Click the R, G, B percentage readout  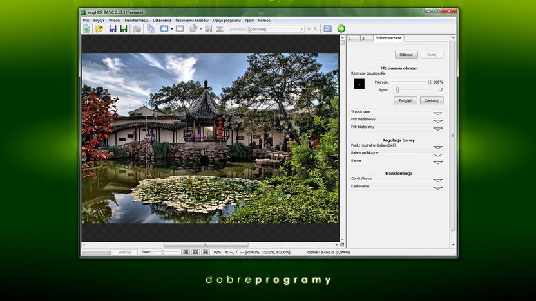(267, 252)
